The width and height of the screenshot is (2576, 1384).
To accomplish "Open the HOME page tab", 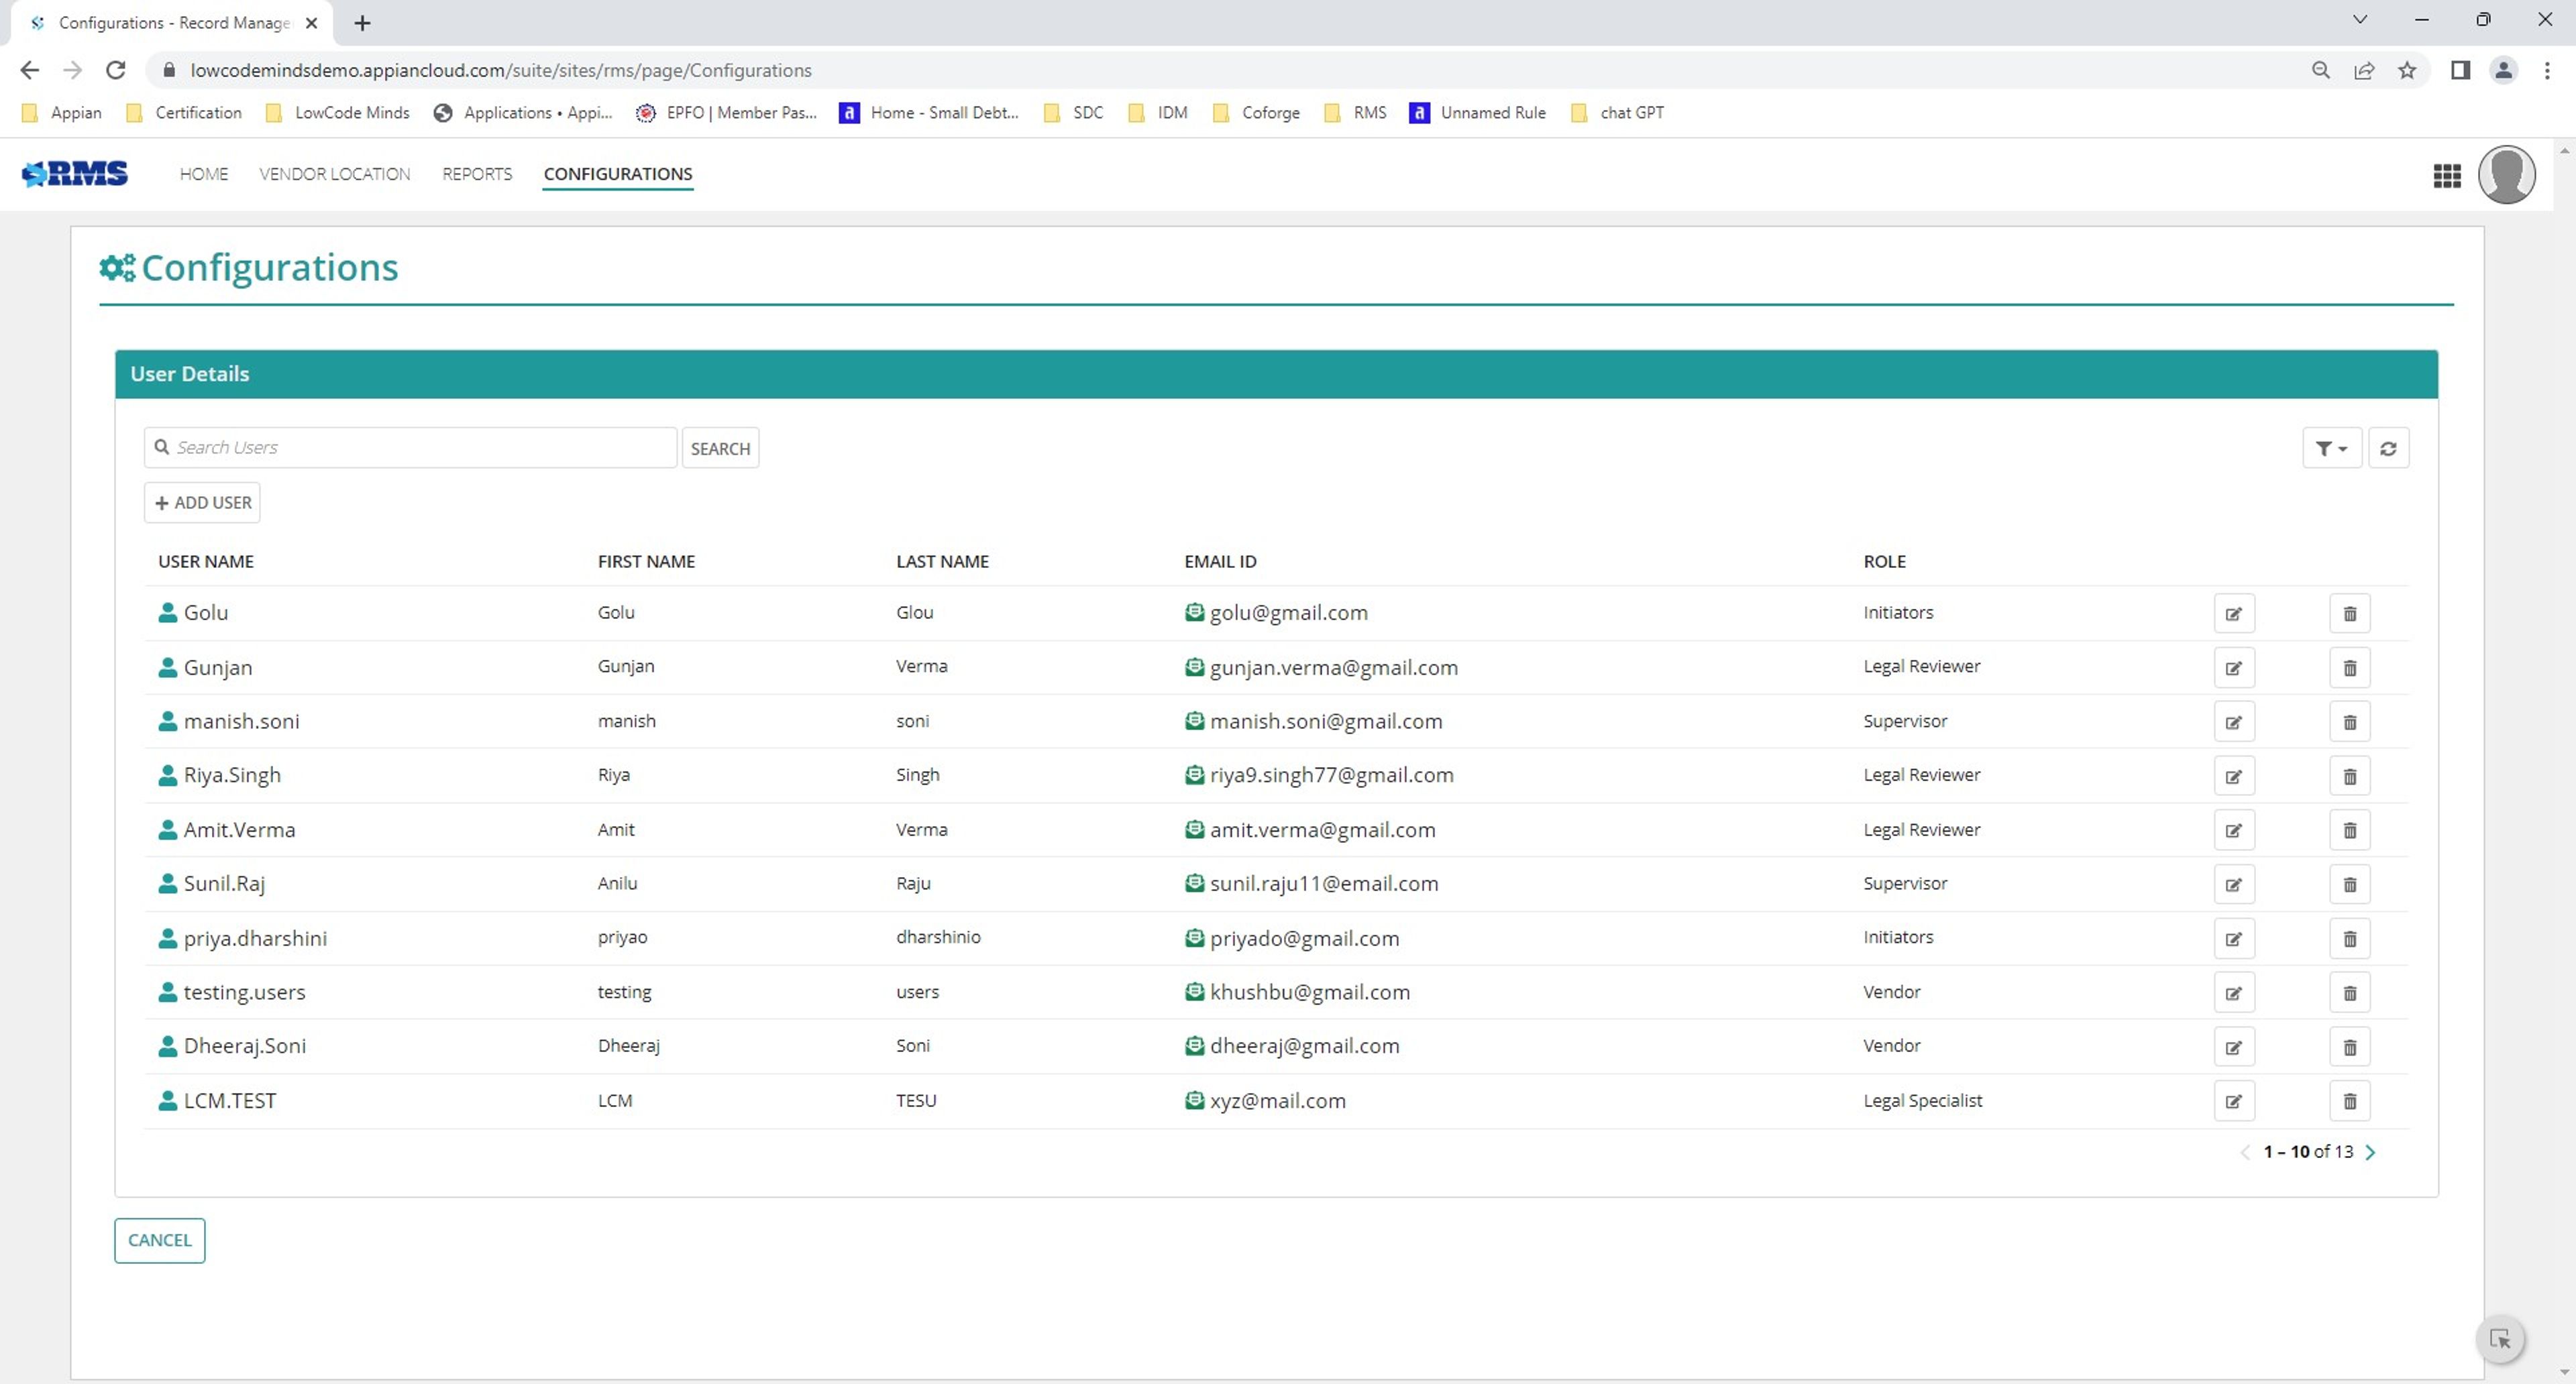I will (x=204, y=174).
